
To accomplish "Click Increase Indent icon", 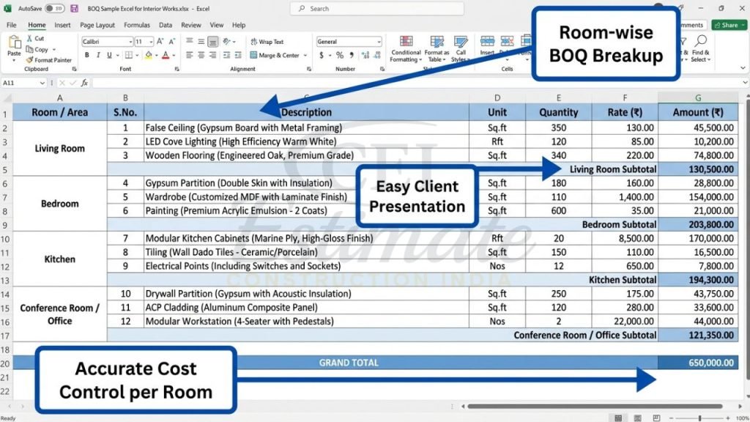I will point(238,56).
